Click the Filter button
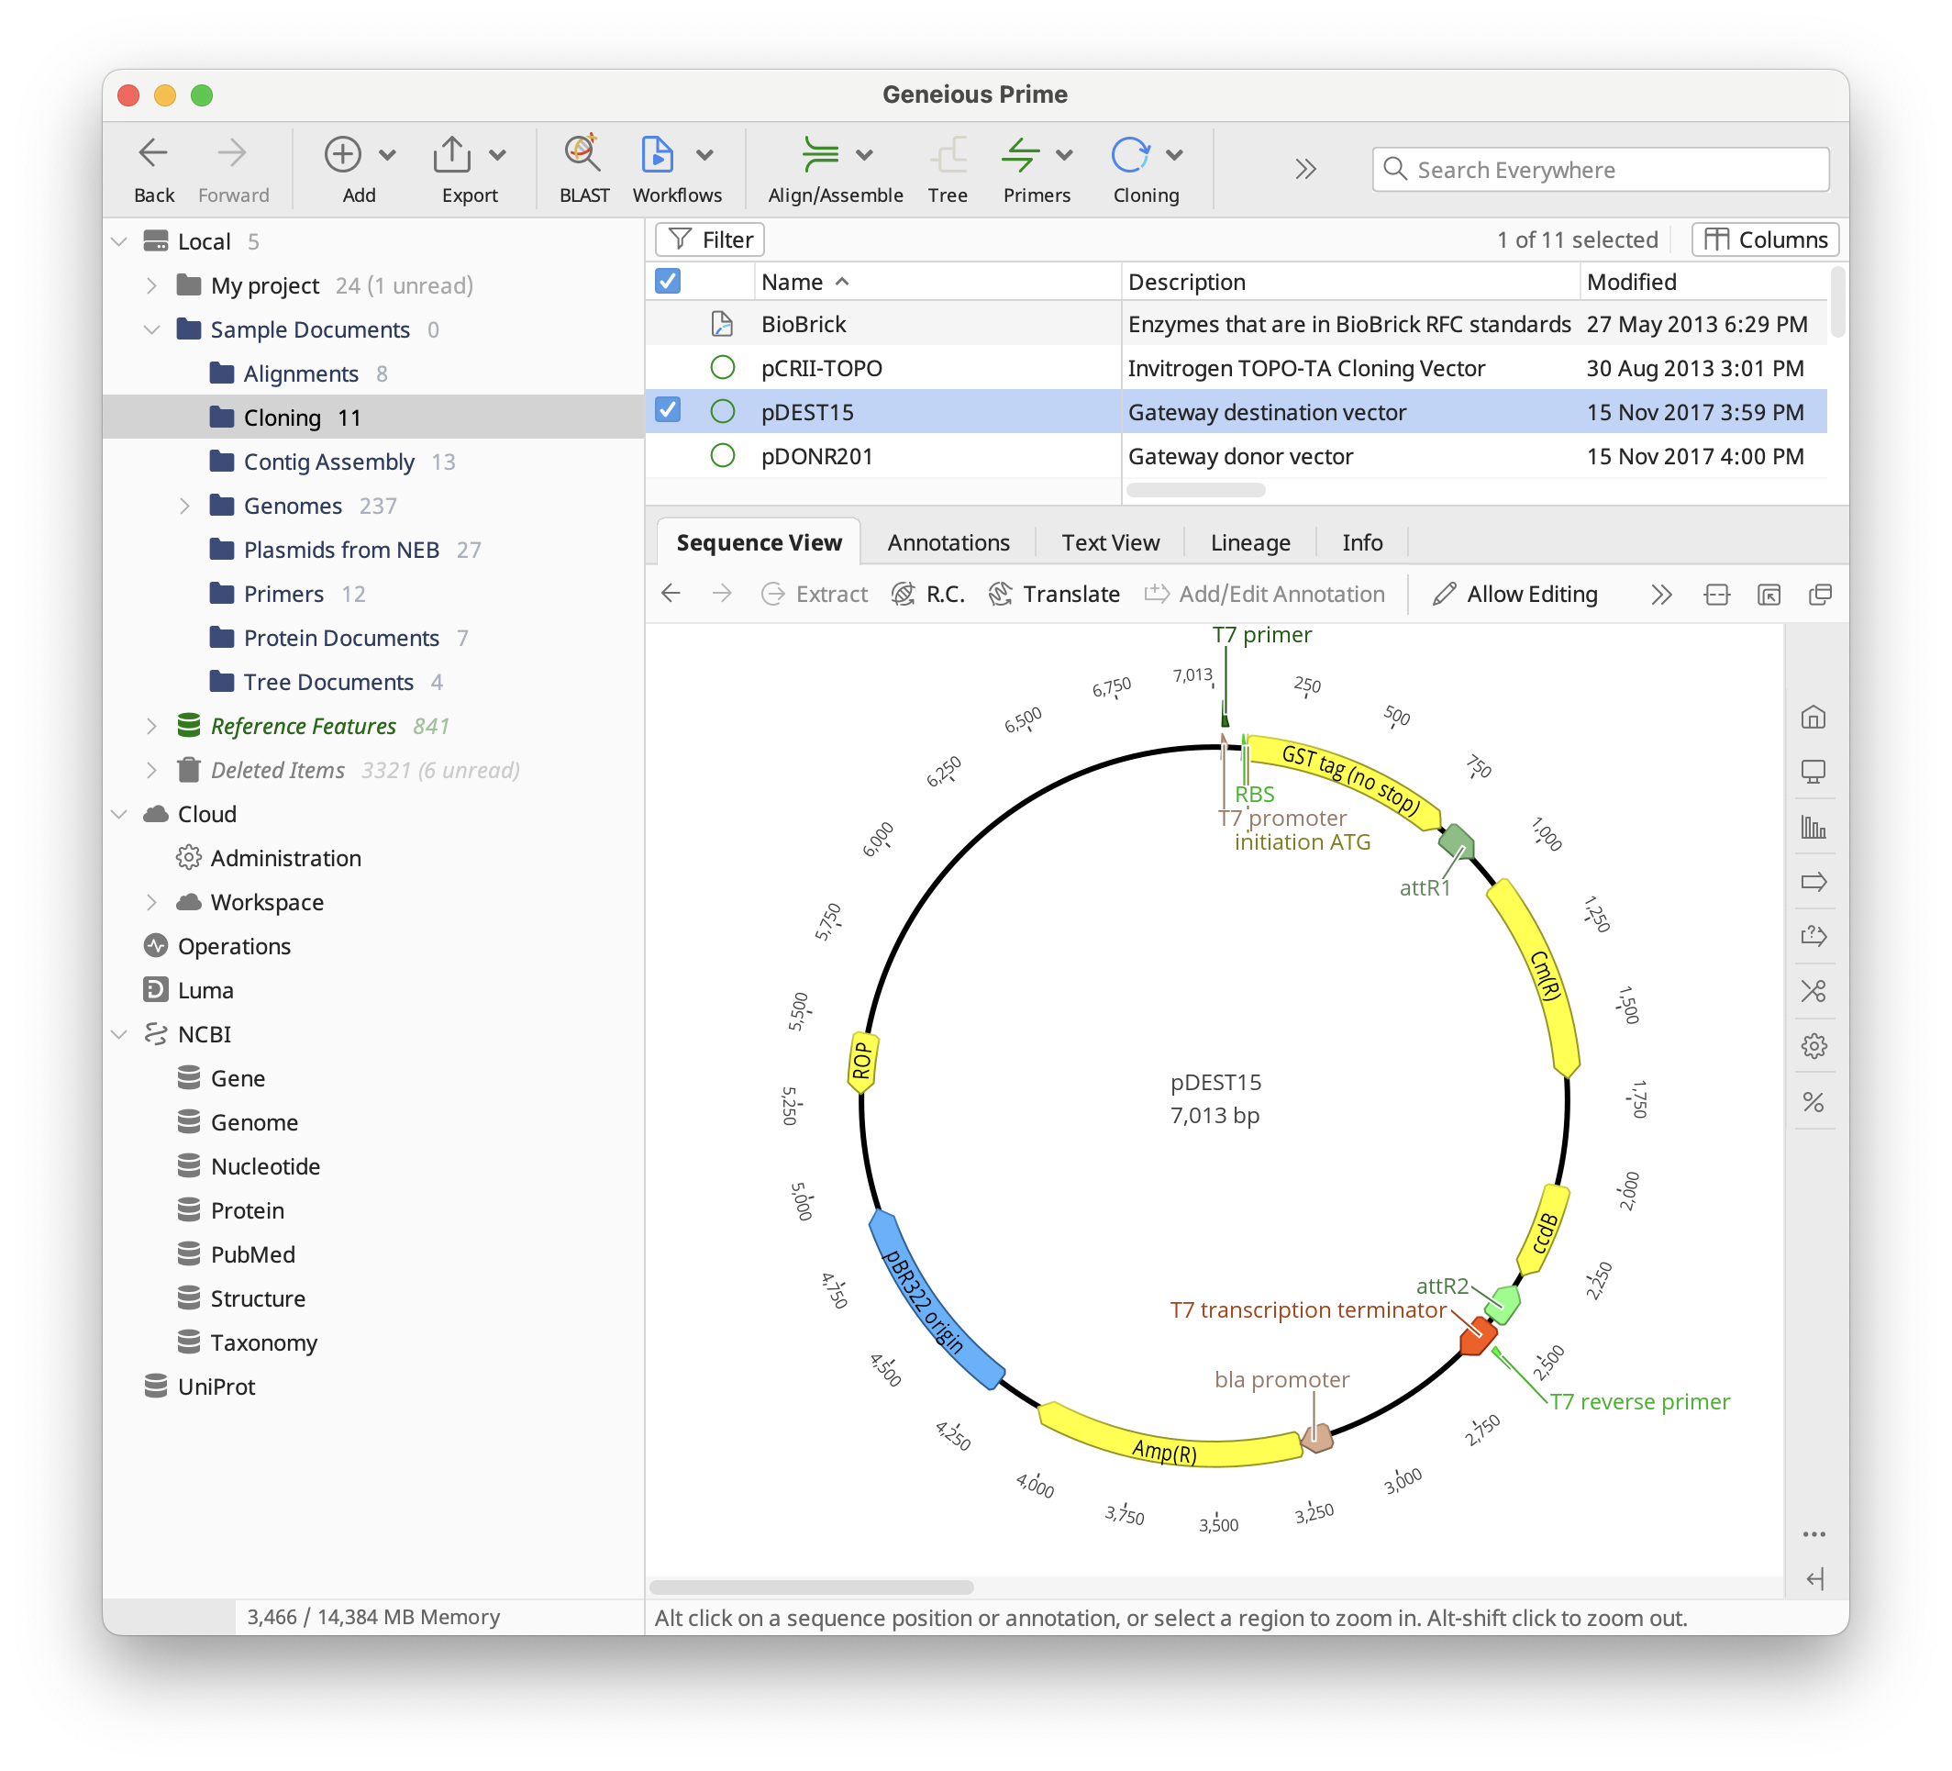Viewport: 1952px width, 1771px height. tap(710, 239)
